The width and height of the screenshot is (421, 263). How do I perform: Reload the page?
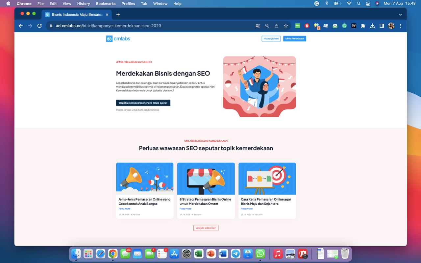[x=39, y=26]
